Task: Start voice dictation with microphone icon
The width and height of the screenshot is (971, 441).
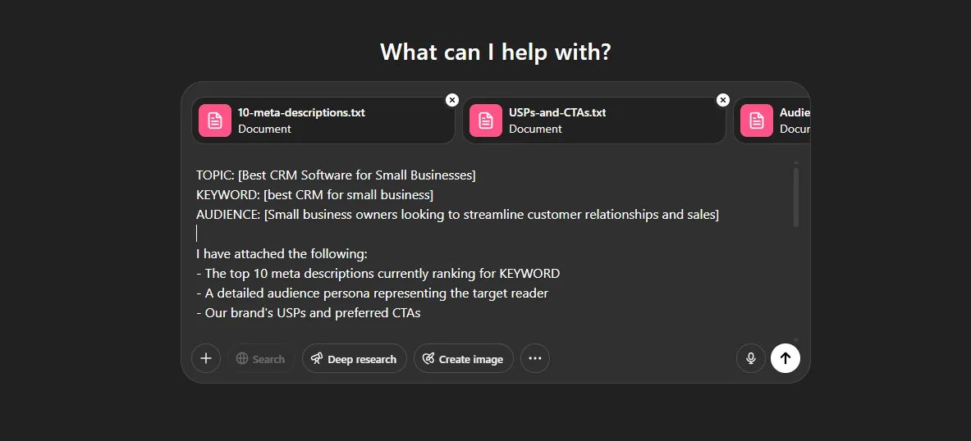Action: click(750, 358)
